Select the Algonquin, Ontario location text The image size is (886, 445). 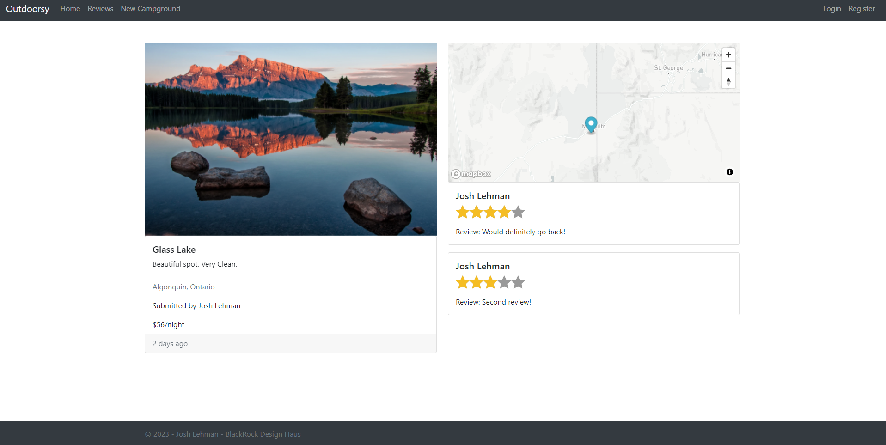tap(183, 287)
